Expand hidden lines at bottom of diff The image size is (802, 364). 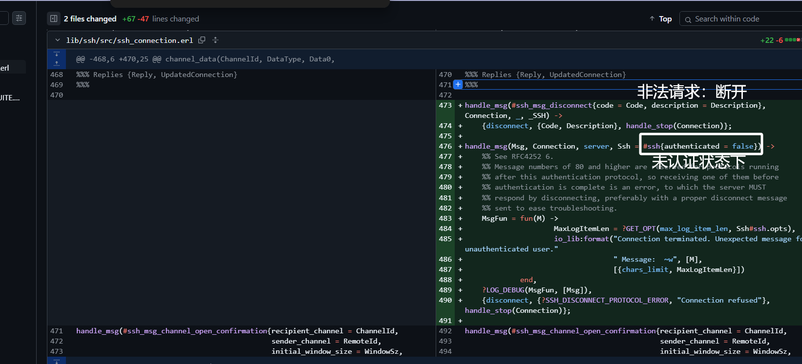[x=57, y=361]
